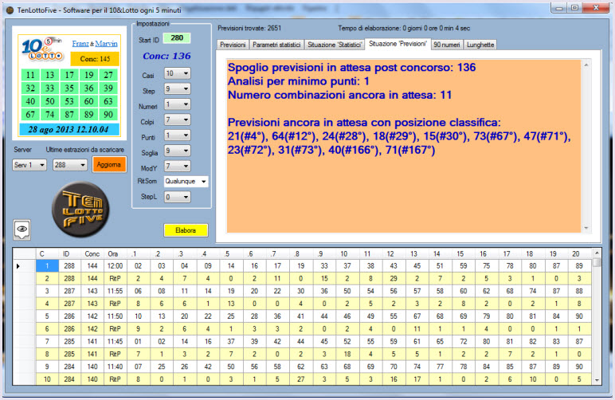This screenshot has width=615, height=400.
Task: Click the 11:40 time cell
Action: pyautogui.click(x=116, y=367)
